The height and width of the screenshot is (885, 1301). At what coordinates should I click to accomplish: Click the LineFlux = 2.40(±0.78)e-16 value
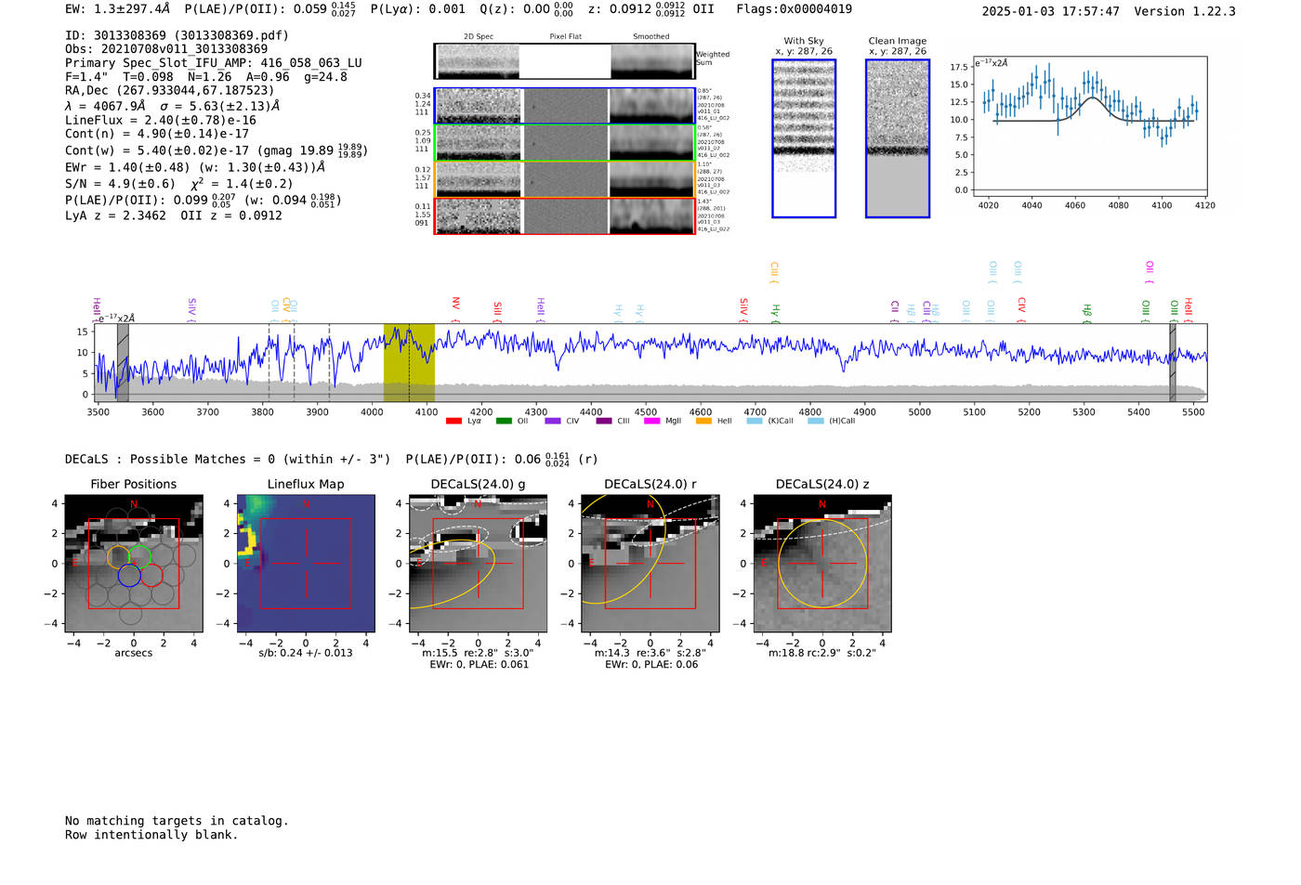pos(160,120)
